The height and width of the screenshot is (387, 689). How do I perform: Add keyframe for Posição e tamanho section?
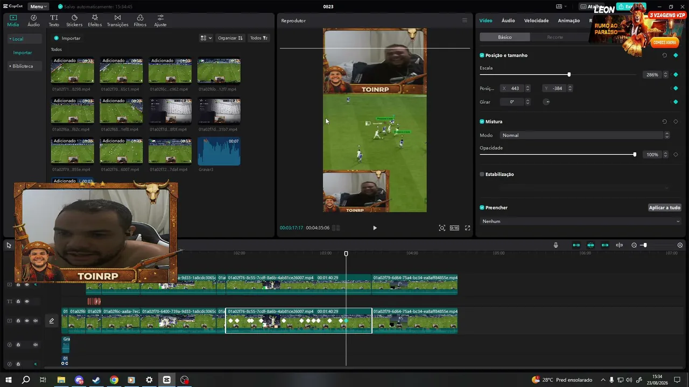coord(676,55)
